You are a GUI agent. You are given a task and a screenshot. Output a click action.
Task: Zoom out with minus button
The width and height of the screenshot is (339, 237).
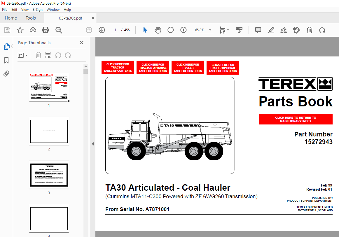171,30
